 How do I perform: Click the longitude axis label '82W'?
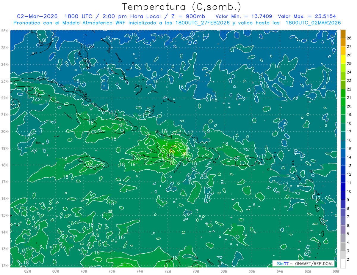click(28, 271)
